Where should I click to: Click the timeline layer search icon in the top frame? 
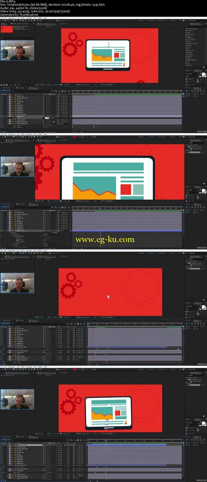click(x=13, y=91)
